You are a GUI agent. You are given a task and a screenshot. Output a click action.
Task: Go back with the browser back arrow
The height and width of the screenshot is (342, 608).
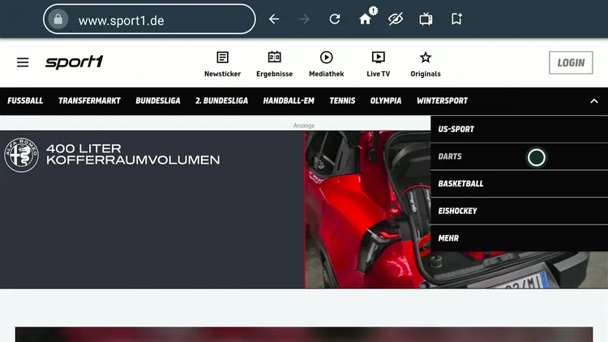click(x=274, y=19)
